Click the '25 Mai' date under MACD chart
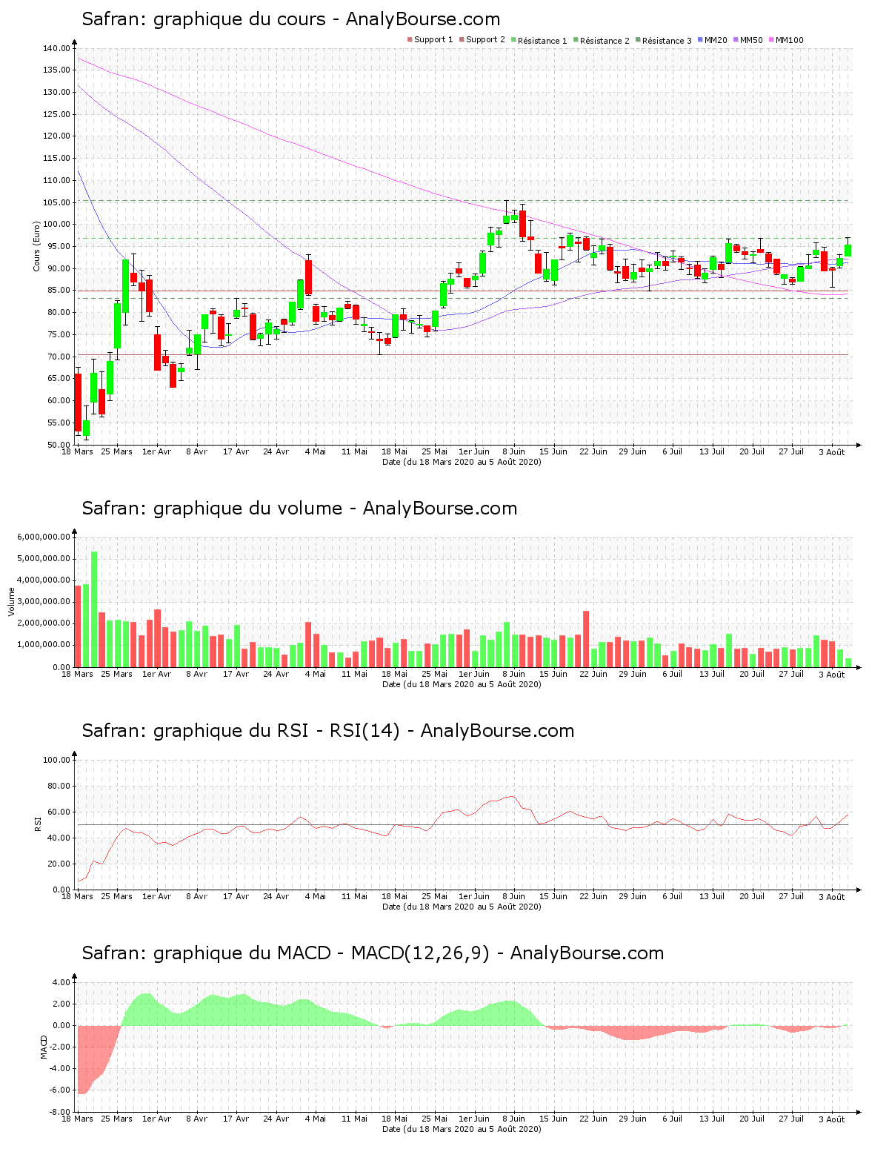This screenshot has height=1149, width=889. click(x=434, y=1119)
